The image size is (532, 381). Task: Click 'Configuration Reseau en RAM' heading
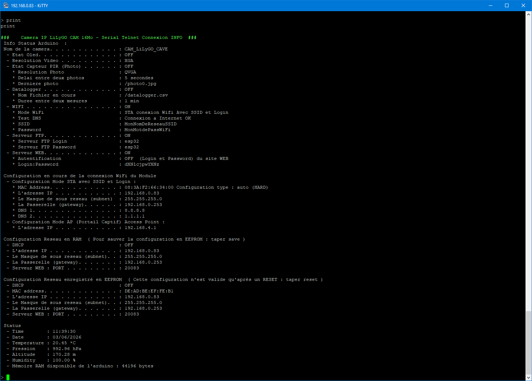coord(43,239)
